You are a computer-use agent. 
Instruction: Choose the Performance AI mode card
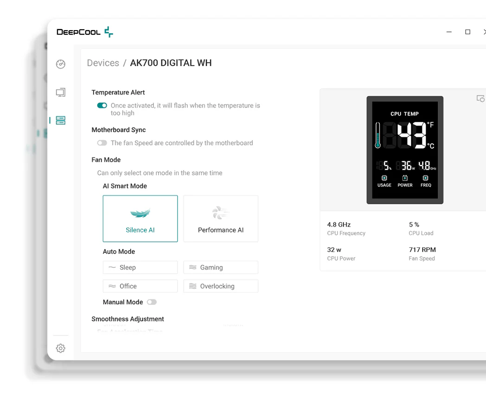[x=221, y=219]
